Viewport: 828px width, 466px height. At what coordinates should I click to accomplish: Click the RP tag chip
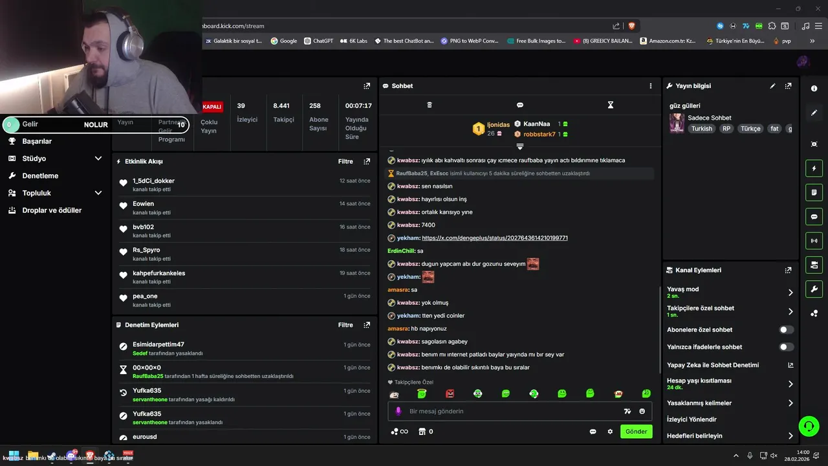coord(726,129)
